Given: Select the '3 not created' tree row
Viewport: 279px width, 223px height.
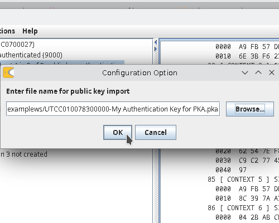Looking at the screenshot, I should [23, 154].
